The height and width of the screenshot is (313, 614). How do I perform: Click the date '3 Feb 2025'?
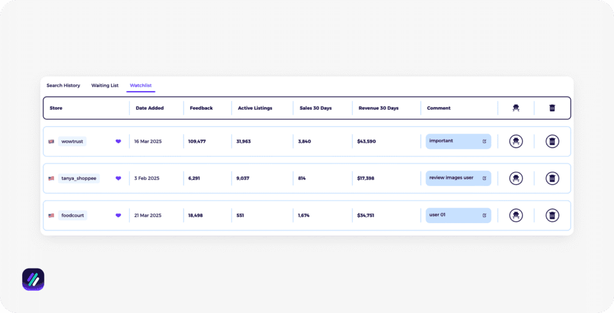click(146, 178)
